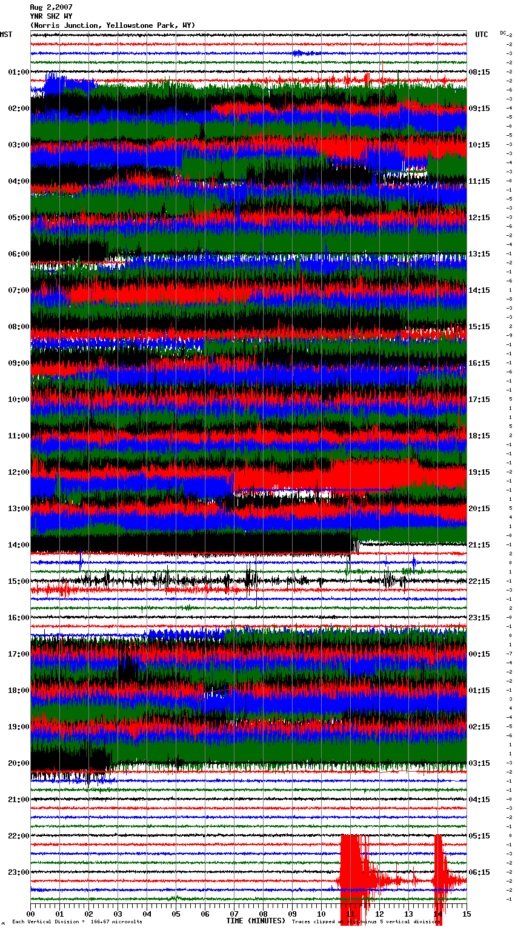This screenshot has height=930, width=515.
Task: Click the "12:15" UTC time label
Action: coord(479,218)
